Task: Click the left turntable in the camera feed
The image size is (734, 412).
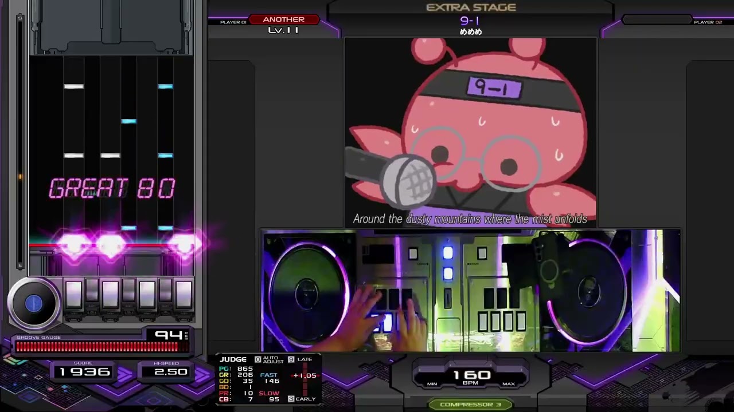Action: 307,292
